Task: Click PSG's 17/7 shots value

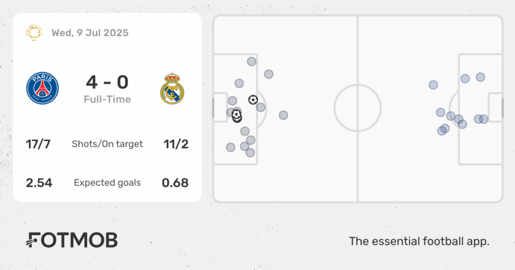Action: coord(38,144)
